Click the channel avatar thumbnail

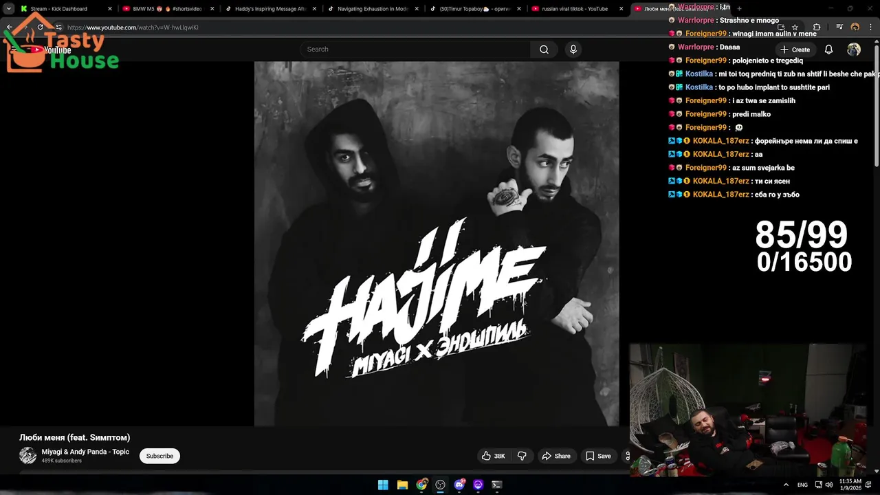(x=27, y=456)
